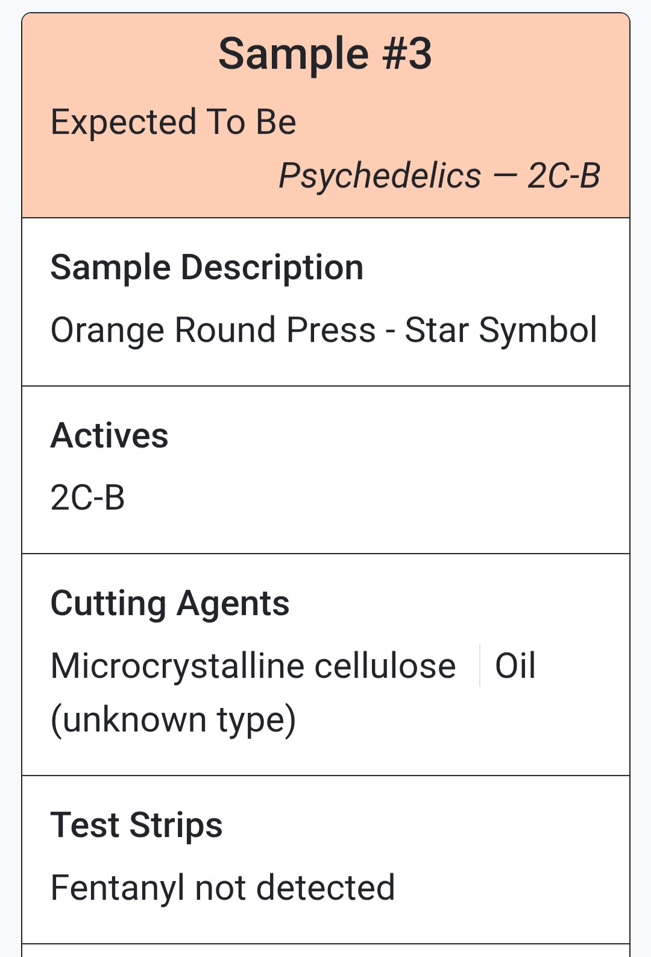Click the Star Symbol description text

point(501,330)
